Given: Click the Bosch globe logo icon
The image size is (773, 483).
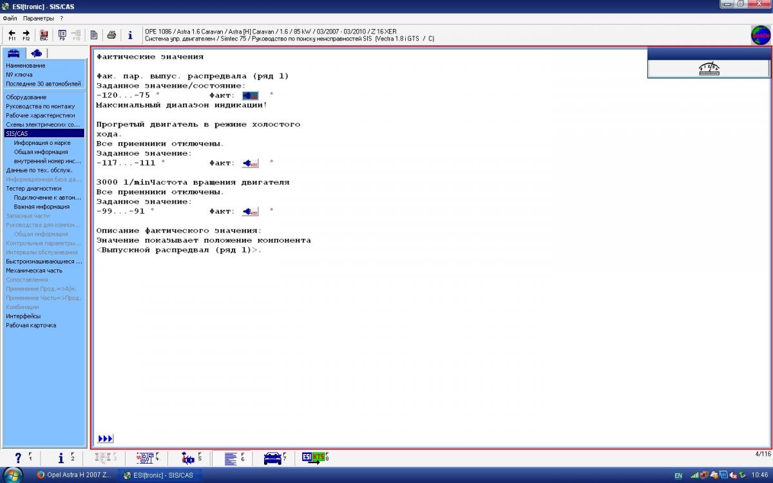Looking at the screenshot, I should click(x=761, y=35).
